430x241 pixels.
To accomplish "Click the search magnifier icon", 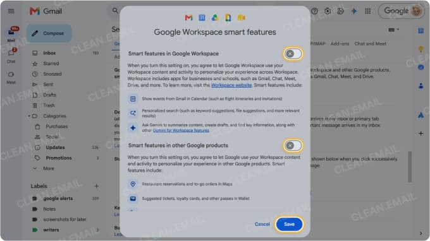I will [115, 11].
